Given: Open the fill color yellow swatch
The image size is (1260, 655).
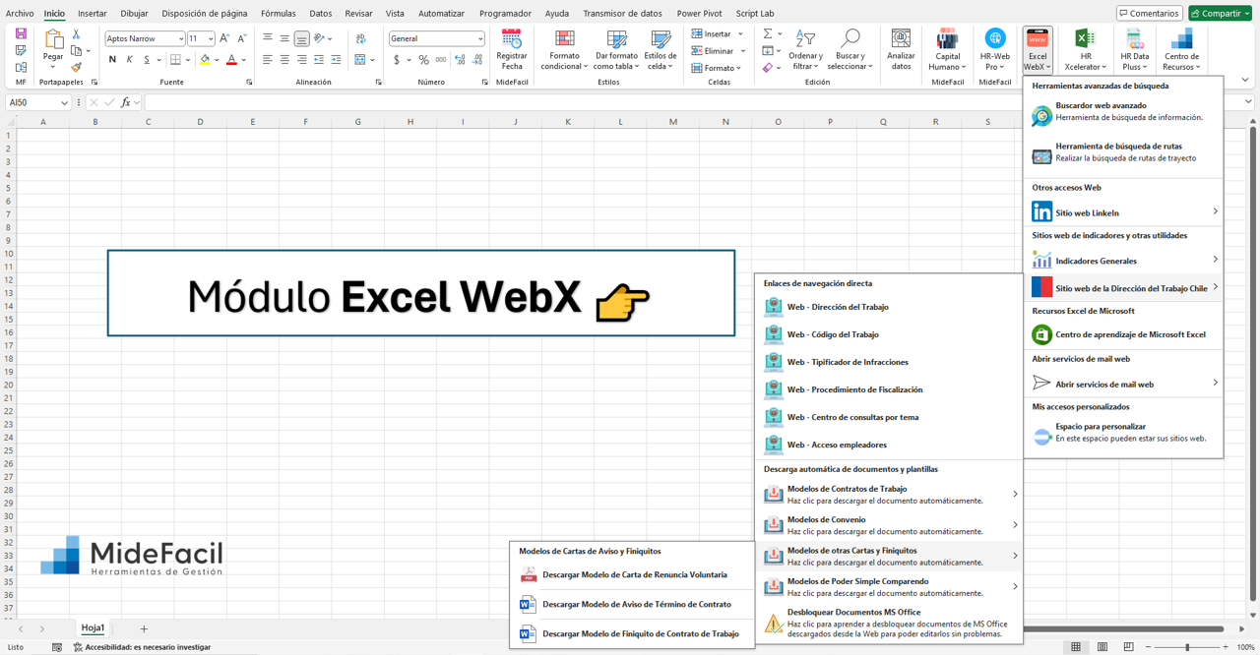Looking at the screenshot, I should (x=205, y=60).
